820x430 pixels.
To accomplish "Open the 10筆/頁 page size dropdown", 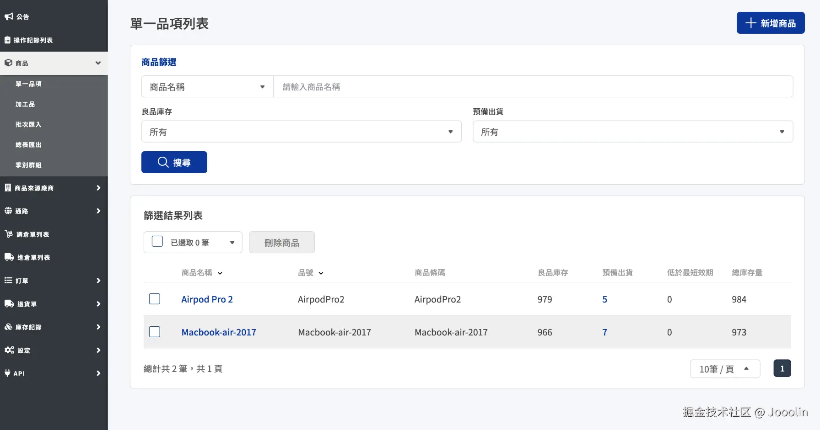I will click(724, 369).
